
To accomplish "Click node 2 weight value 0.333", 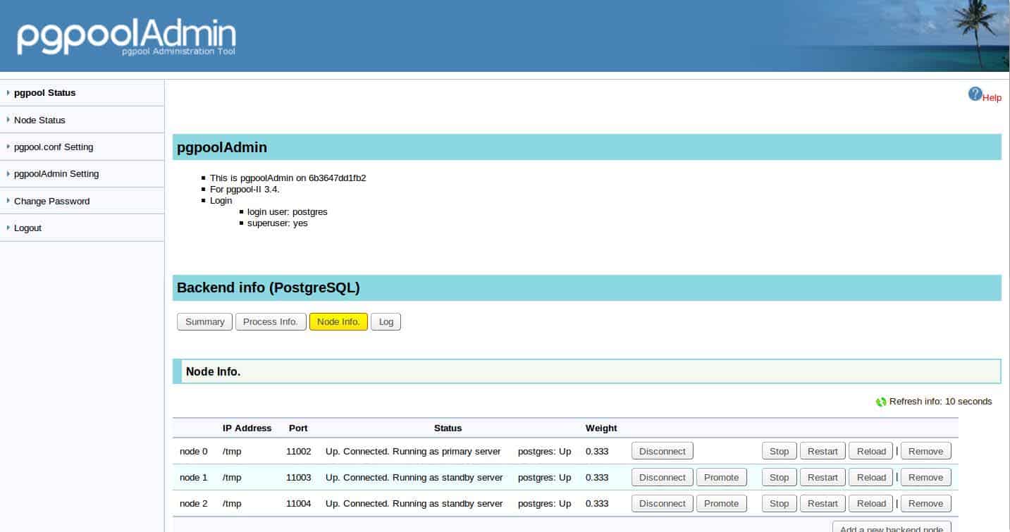I will pyautogui.click(x=597, y=503).
